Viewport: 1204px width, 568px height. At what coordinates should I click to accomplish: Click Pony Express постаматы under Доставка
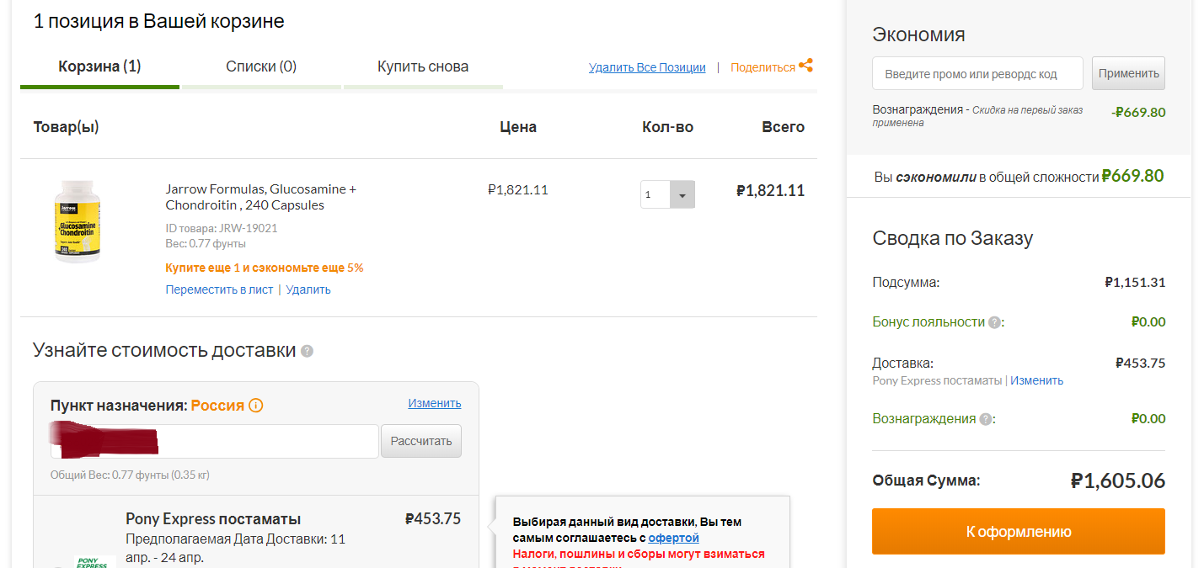tap(937, 380)
